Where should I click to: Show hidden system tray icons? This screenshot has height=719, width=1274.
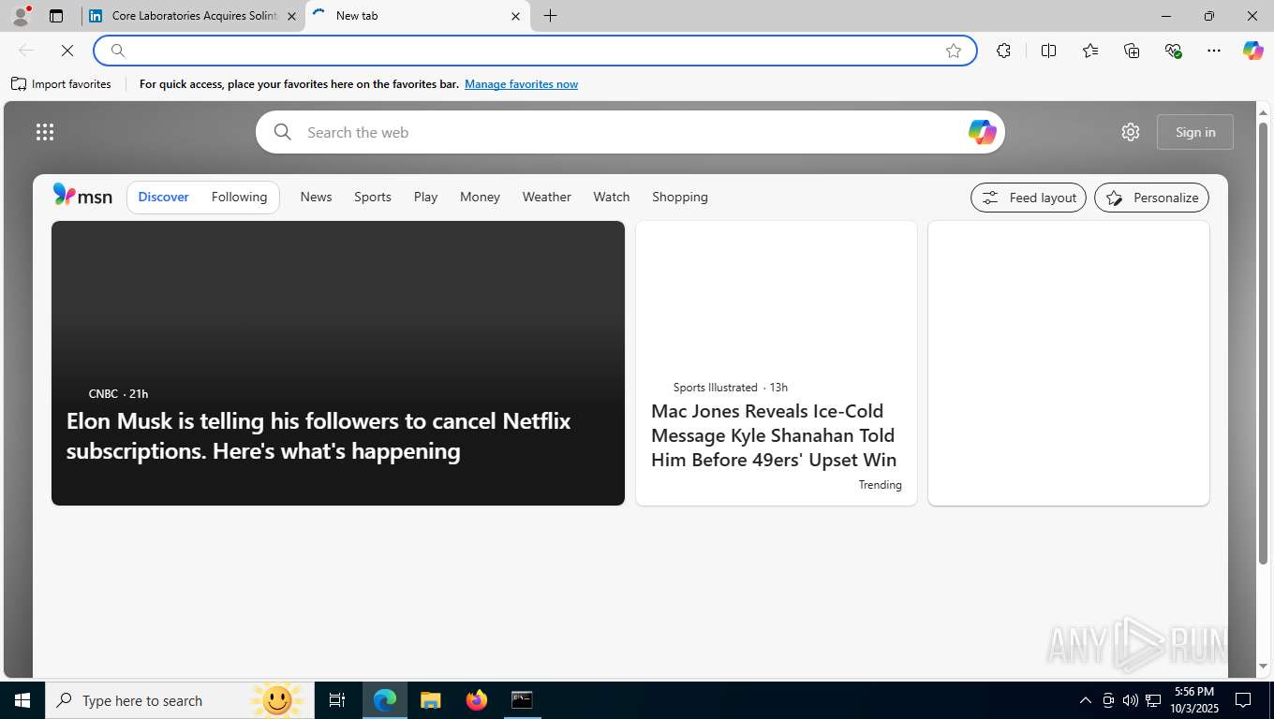click(1085, 700)
